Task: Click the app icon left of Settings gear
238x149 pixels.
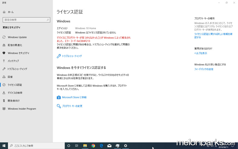Action: click(x=117, y=146)
